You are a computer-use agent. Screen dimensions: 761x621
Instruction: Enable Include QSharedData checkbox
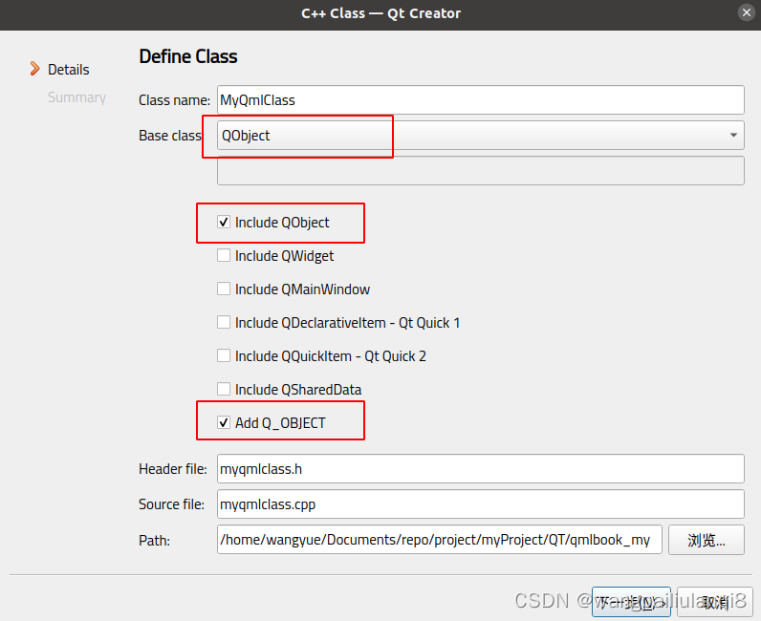pos(224,389)
